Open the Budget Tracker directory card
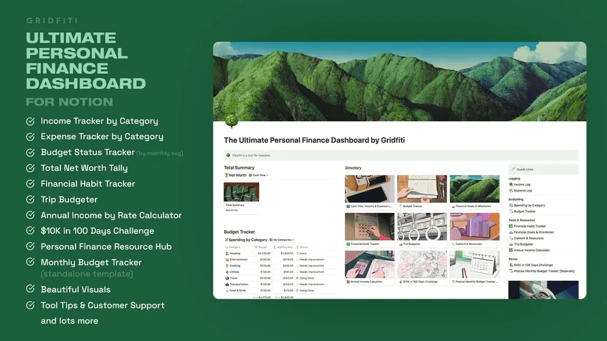This screenshot has height=341, width=607. tap(422, 192)
